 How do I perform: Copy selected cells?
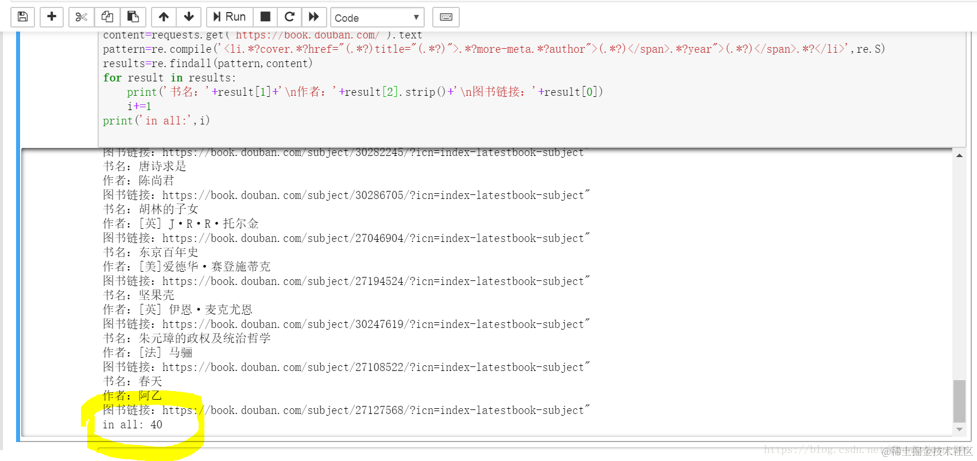pyautogui.click(x=107, y=17)
